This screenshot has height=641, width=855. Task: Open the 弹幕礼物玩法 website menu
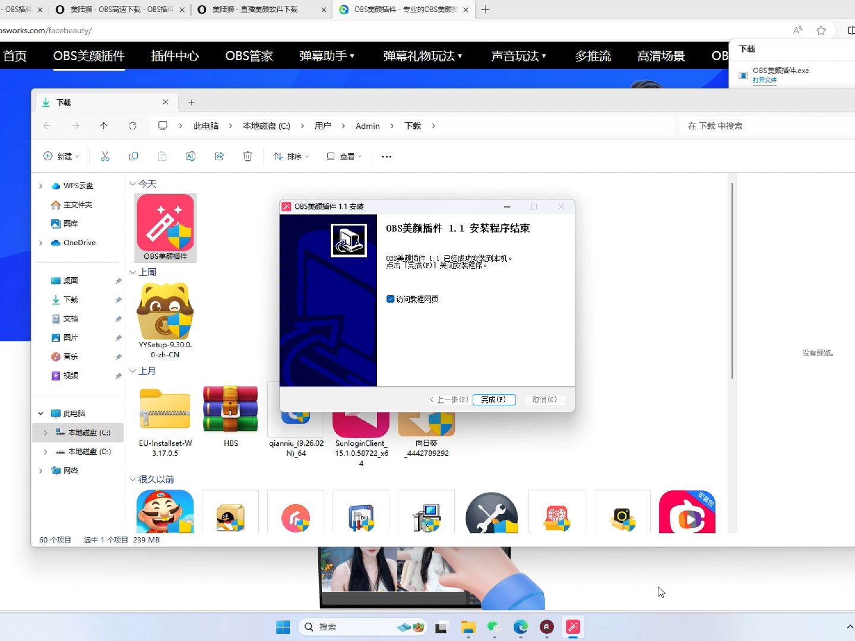click(x=423, y=56)
